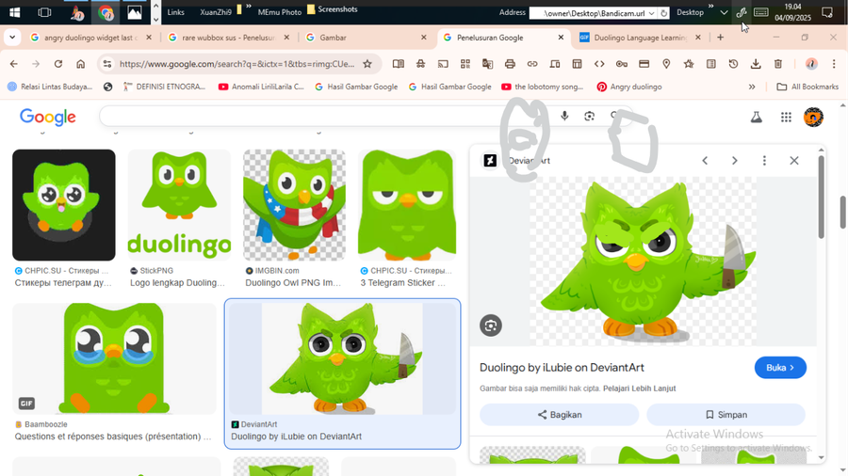Copy link using the chain icon
848x476 pixels.
pyautogui.click(x=532, y=64)
